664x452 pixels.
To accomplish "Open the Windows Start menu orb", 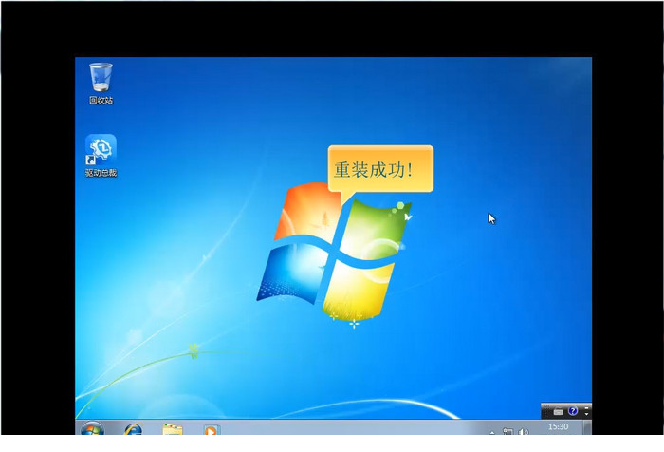I will (92, 429).
